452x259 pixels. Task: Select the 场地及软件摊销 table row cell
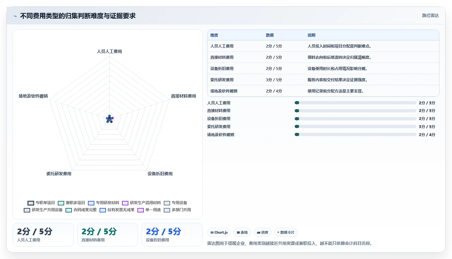pyautogui.click(x=224, y=91)
